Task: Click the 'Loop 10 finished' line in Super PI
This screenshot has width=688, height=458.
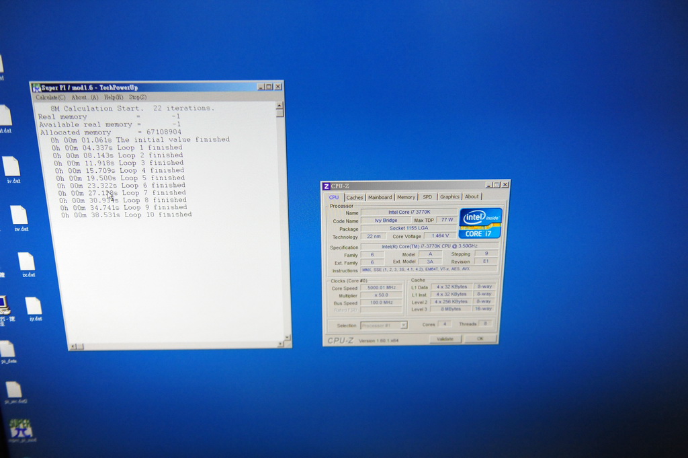Action: click(x=126, y=215)
